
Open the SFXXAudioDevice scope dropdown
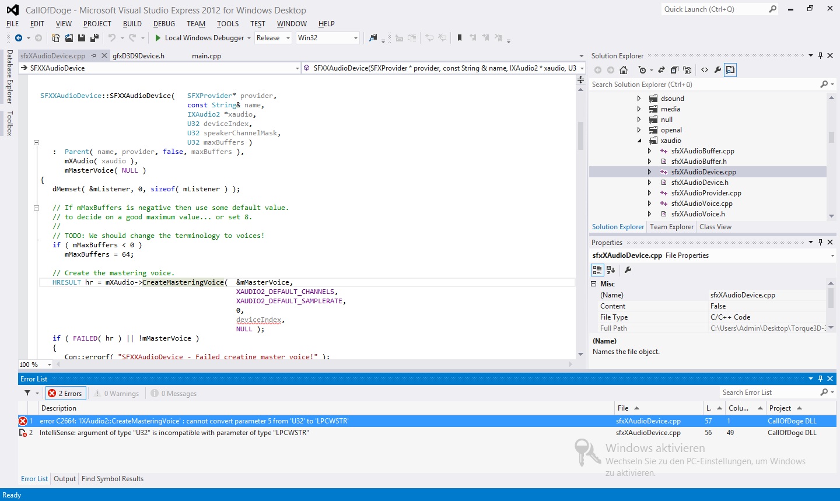click(x=297, y=68)
